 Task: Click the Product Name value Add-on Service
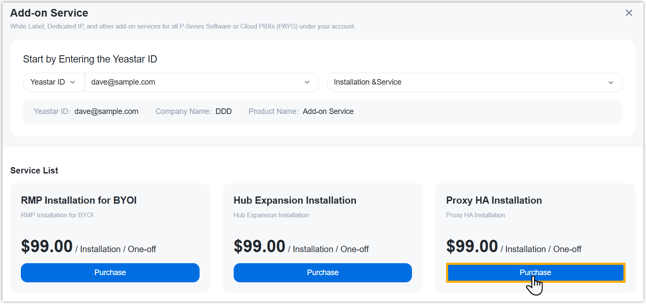coord(328,111)
